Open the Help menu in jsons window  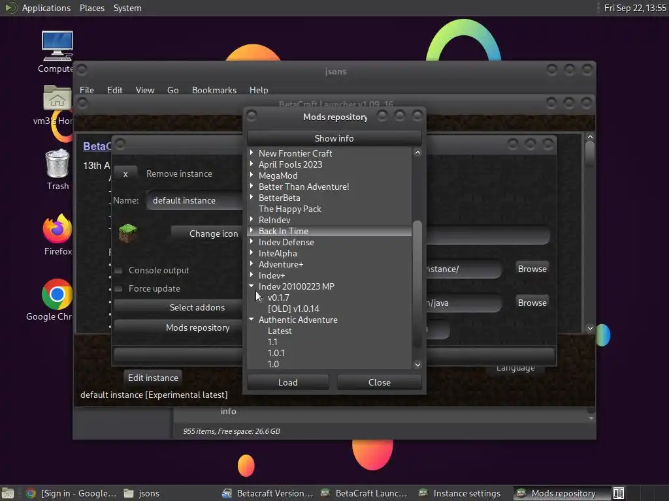259,90
